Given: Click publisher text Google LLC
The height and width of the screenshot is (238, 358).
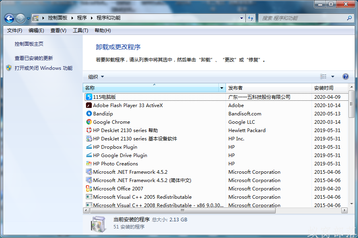Looking at the screenshot, I should 241,122.
